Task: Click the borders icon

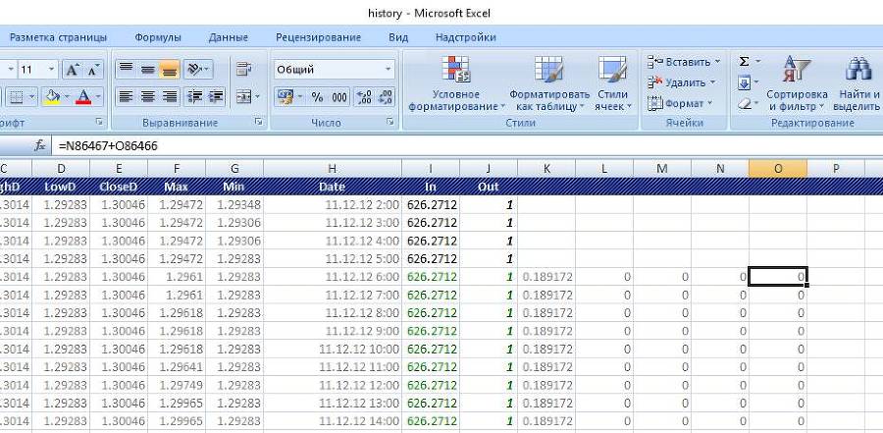Action: 16,97
